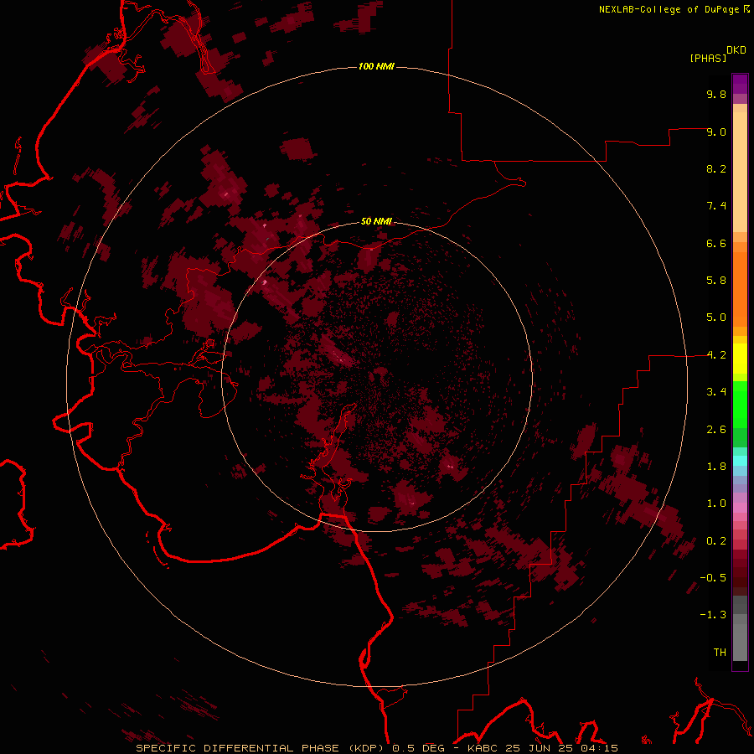The image size is (754, 754).
Task: Pick the 0.2 scale value
Action: pyautogui.click(x=716, y=541)
